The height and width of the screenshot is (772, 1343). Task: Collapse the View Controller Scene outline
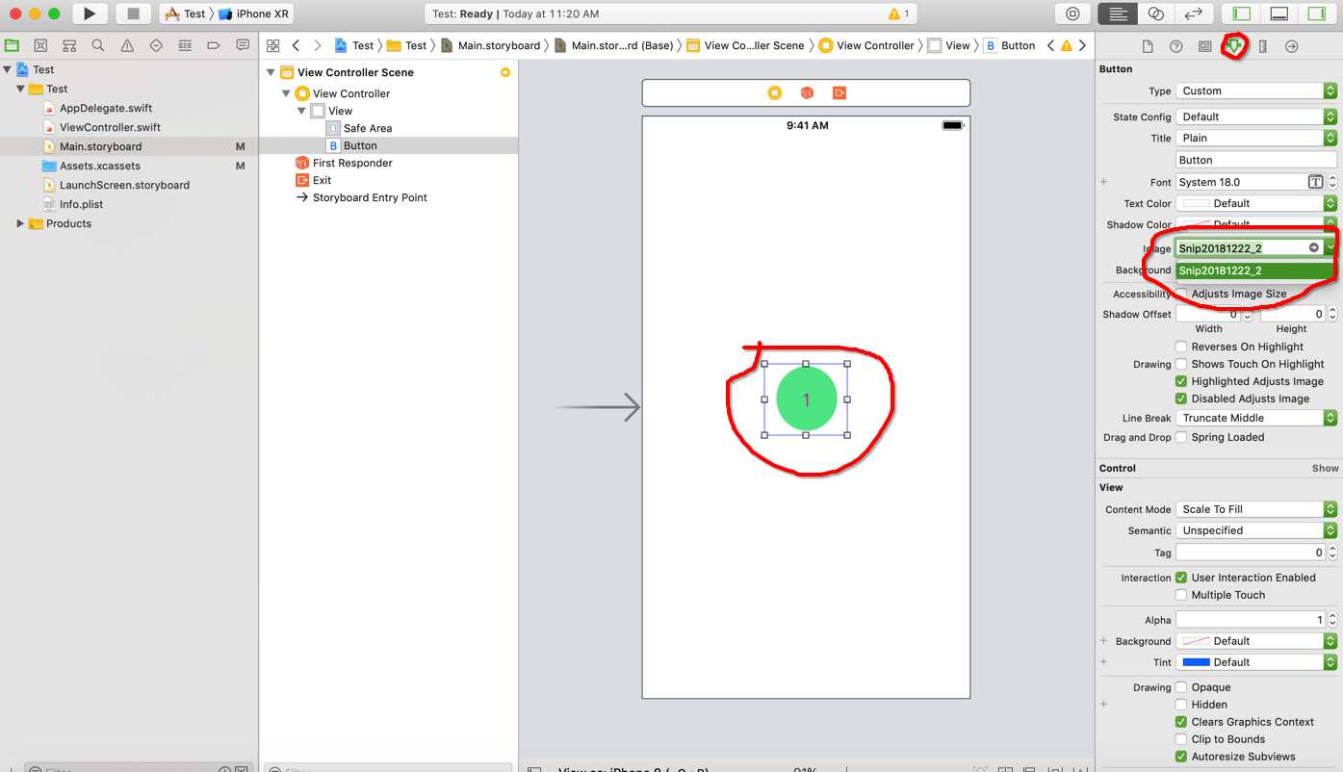[x=271, y=72]
